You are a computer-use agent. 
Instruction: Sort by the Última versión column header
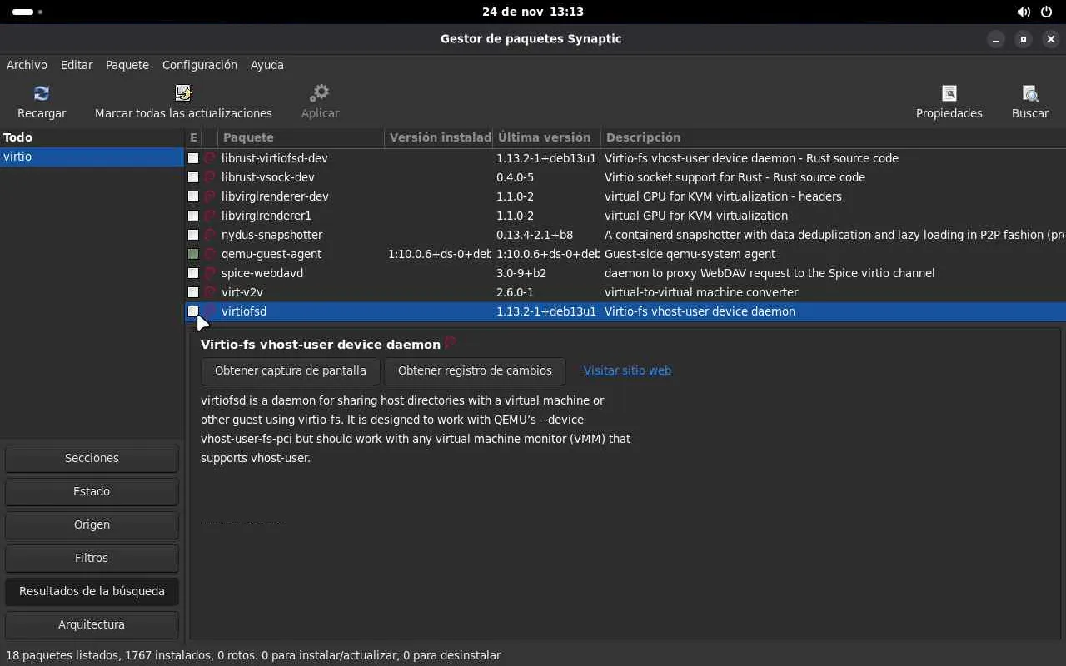tap(545, 137)
